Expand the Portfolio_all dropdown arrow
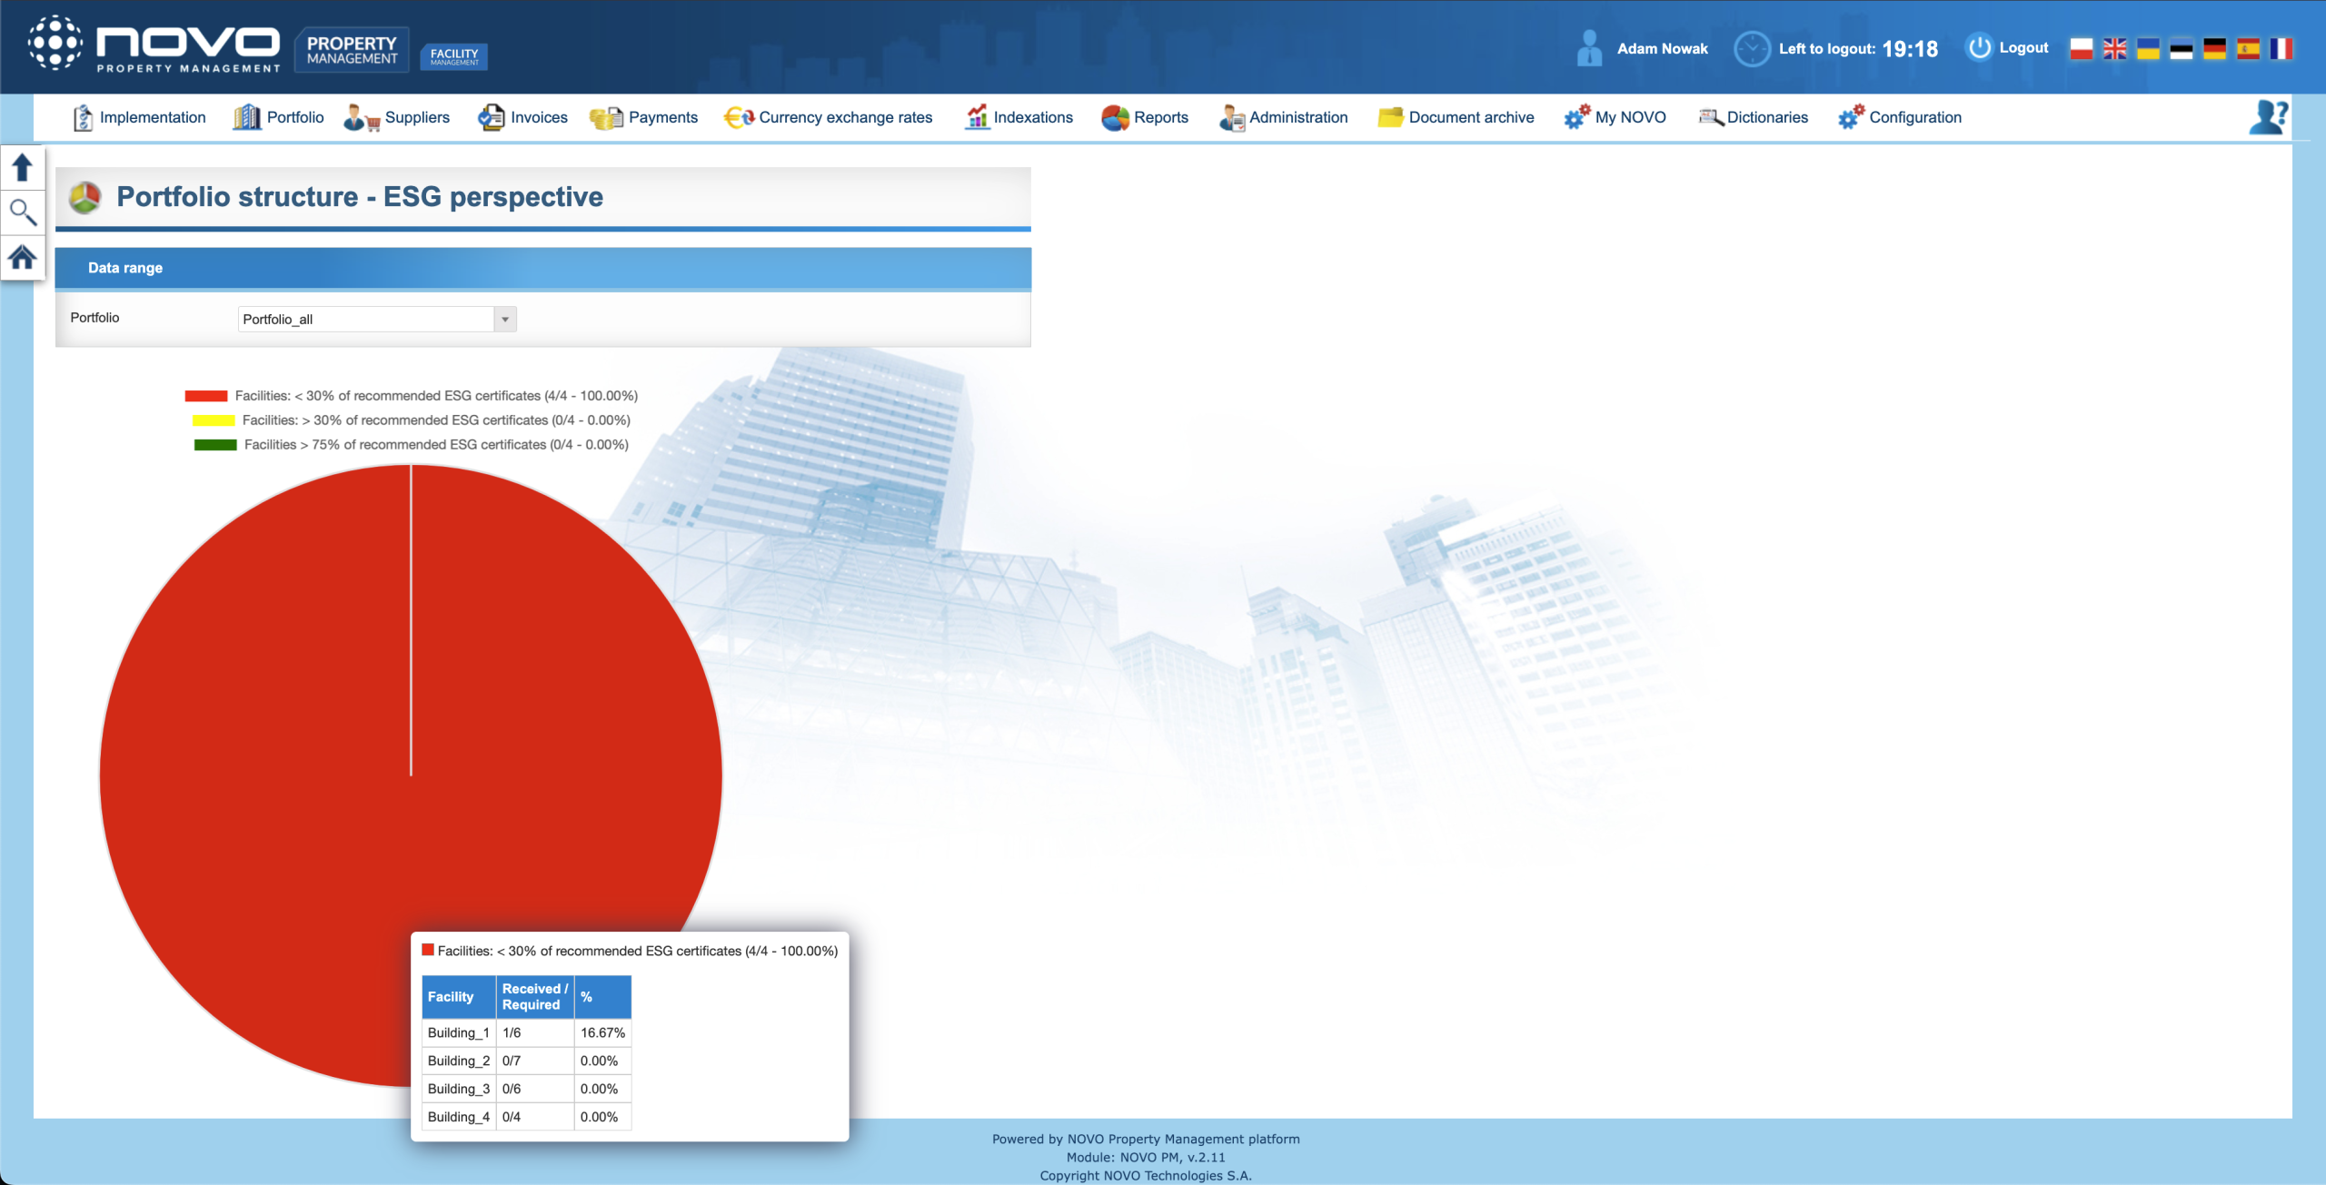 (x=505, y=320)
